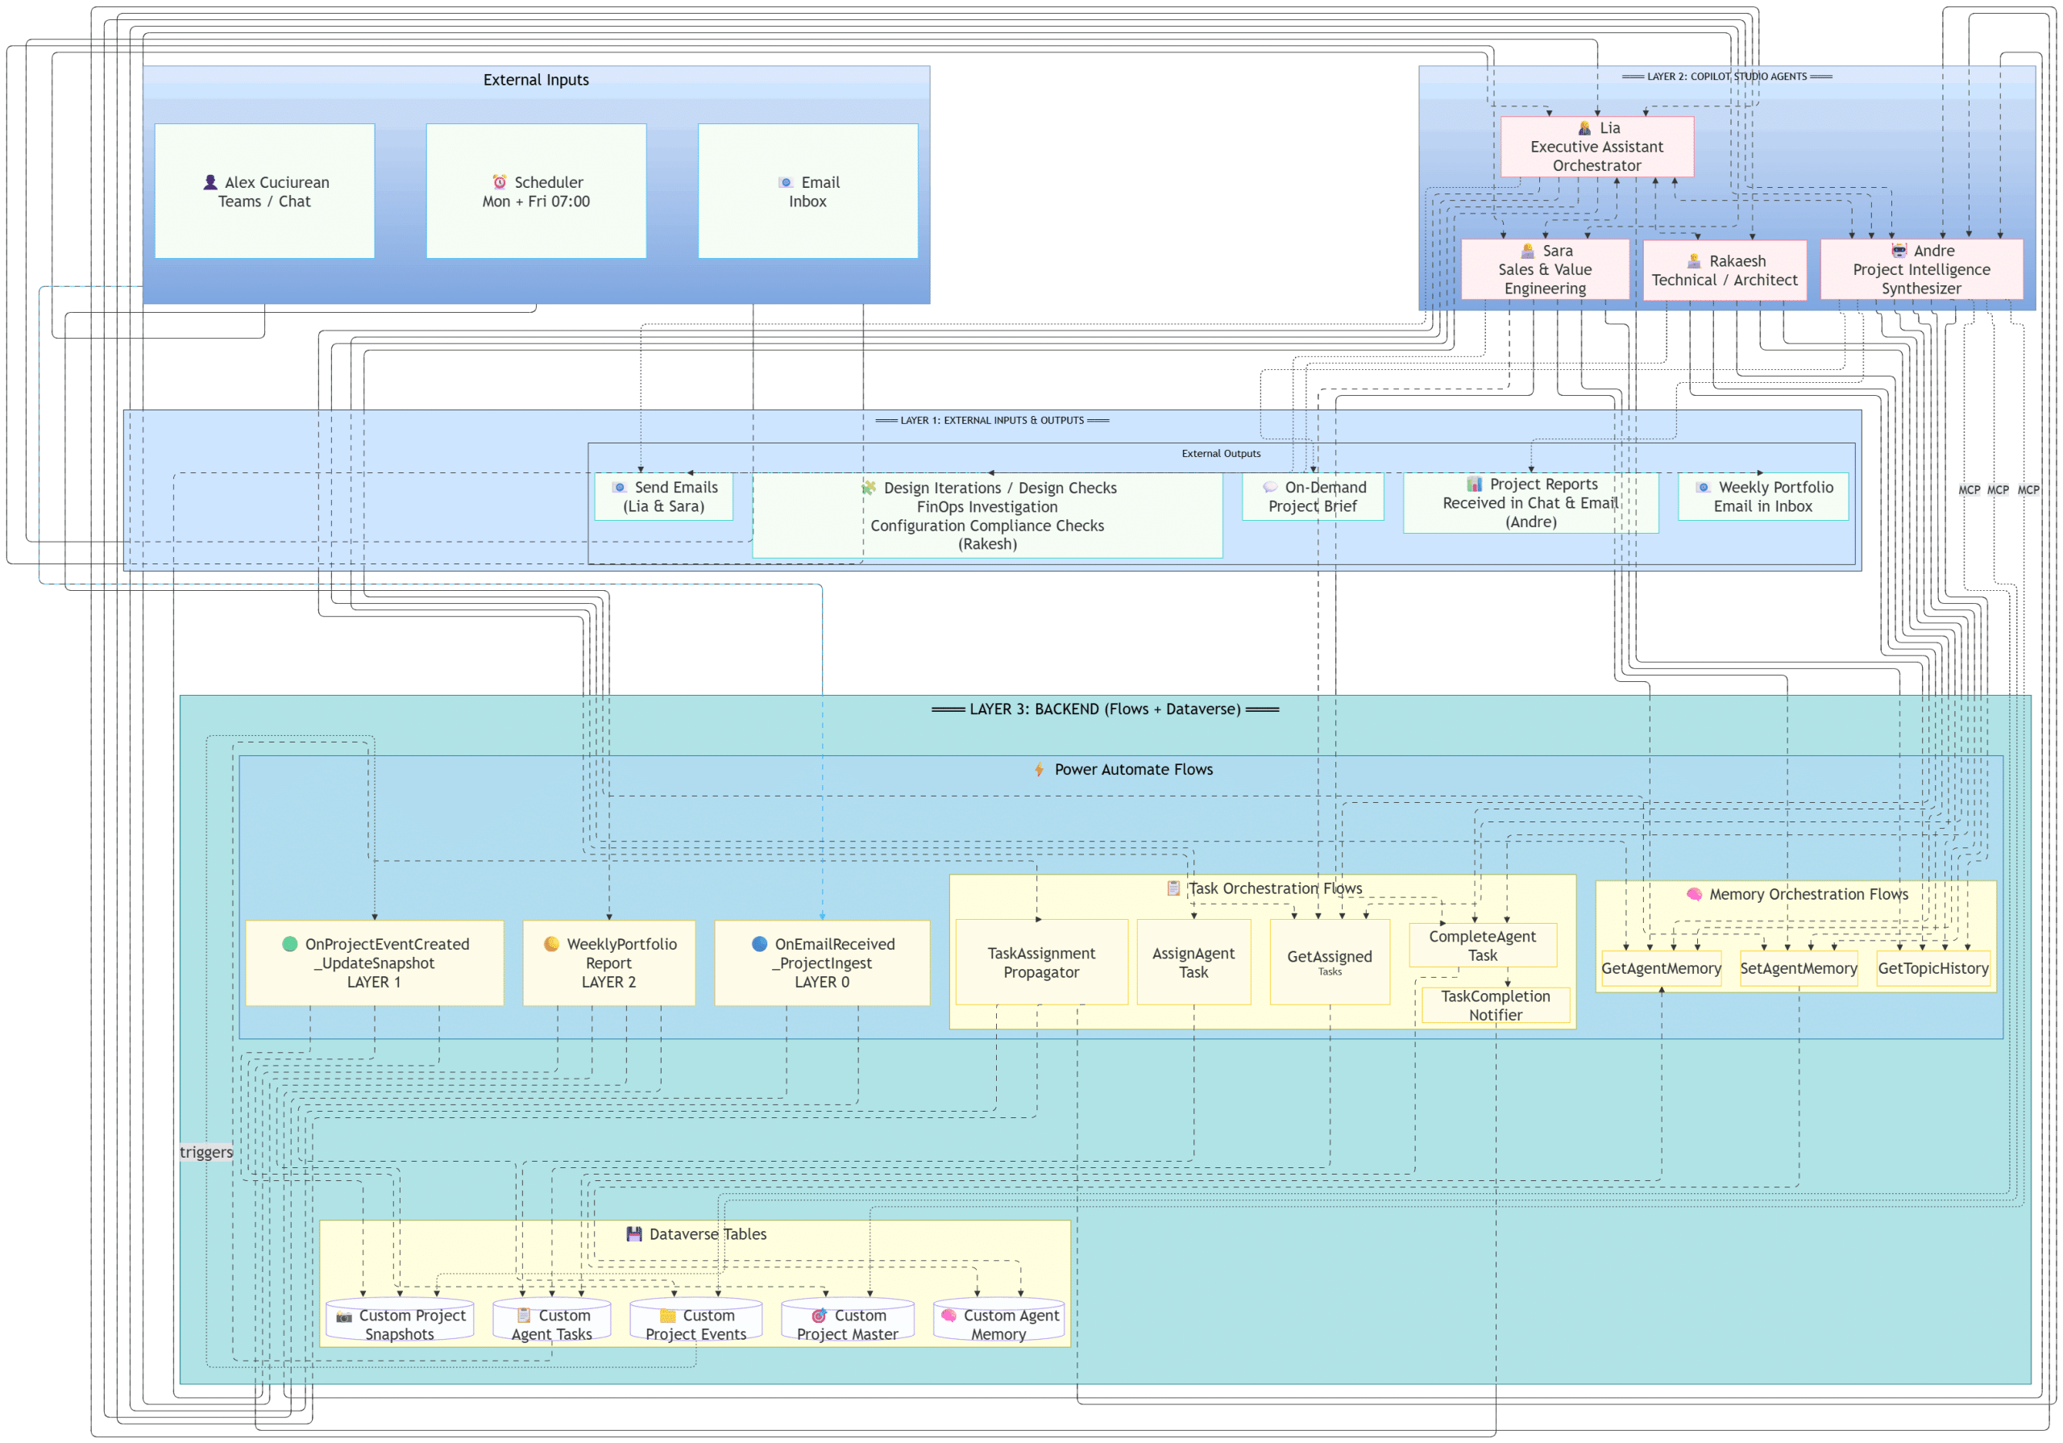Click the Dataverse Tables title text

(x=708, y=1234)
